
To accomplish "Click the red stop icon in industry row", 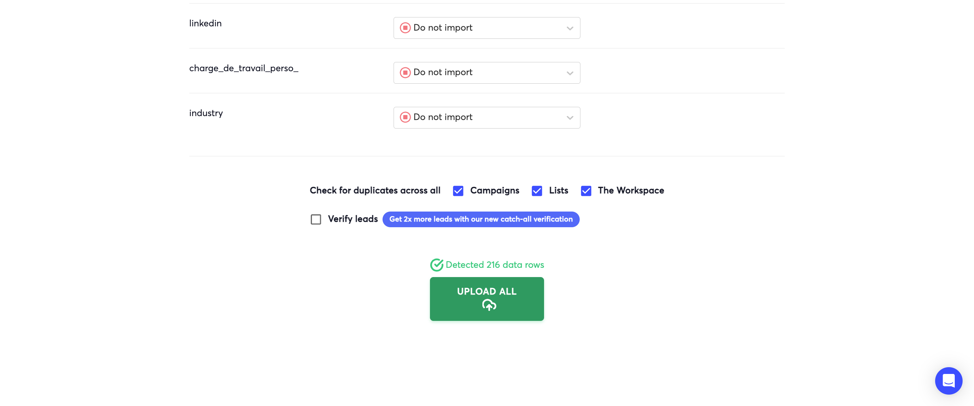I will coord(405,117).
